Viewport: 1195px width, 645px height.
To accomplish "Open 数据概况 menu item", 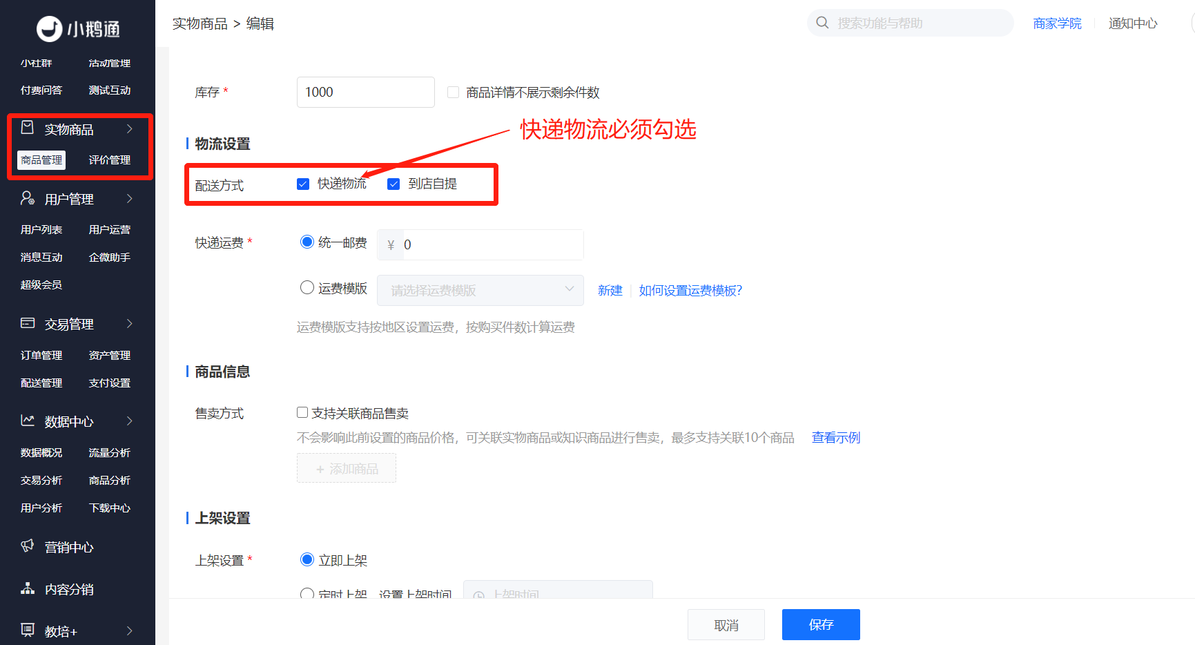I will tap(41, 453).
